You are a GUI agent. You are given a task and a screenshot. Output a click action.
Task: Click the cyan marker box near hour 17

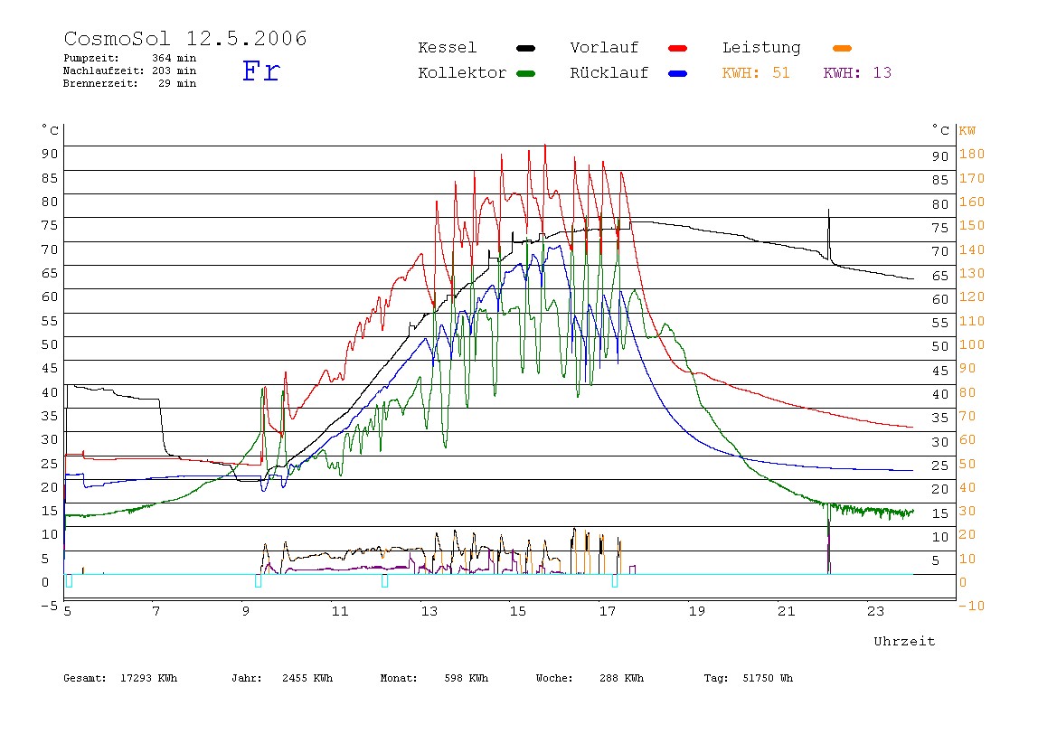pyautogui.click(x=615, y=581)
